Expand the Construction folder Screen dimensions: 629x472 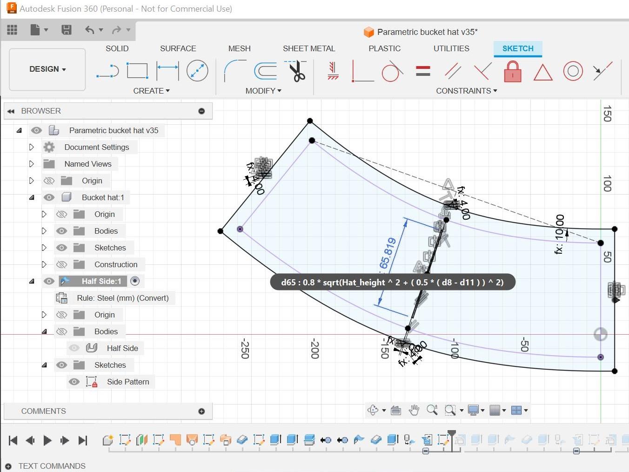[x=44, y=264]
